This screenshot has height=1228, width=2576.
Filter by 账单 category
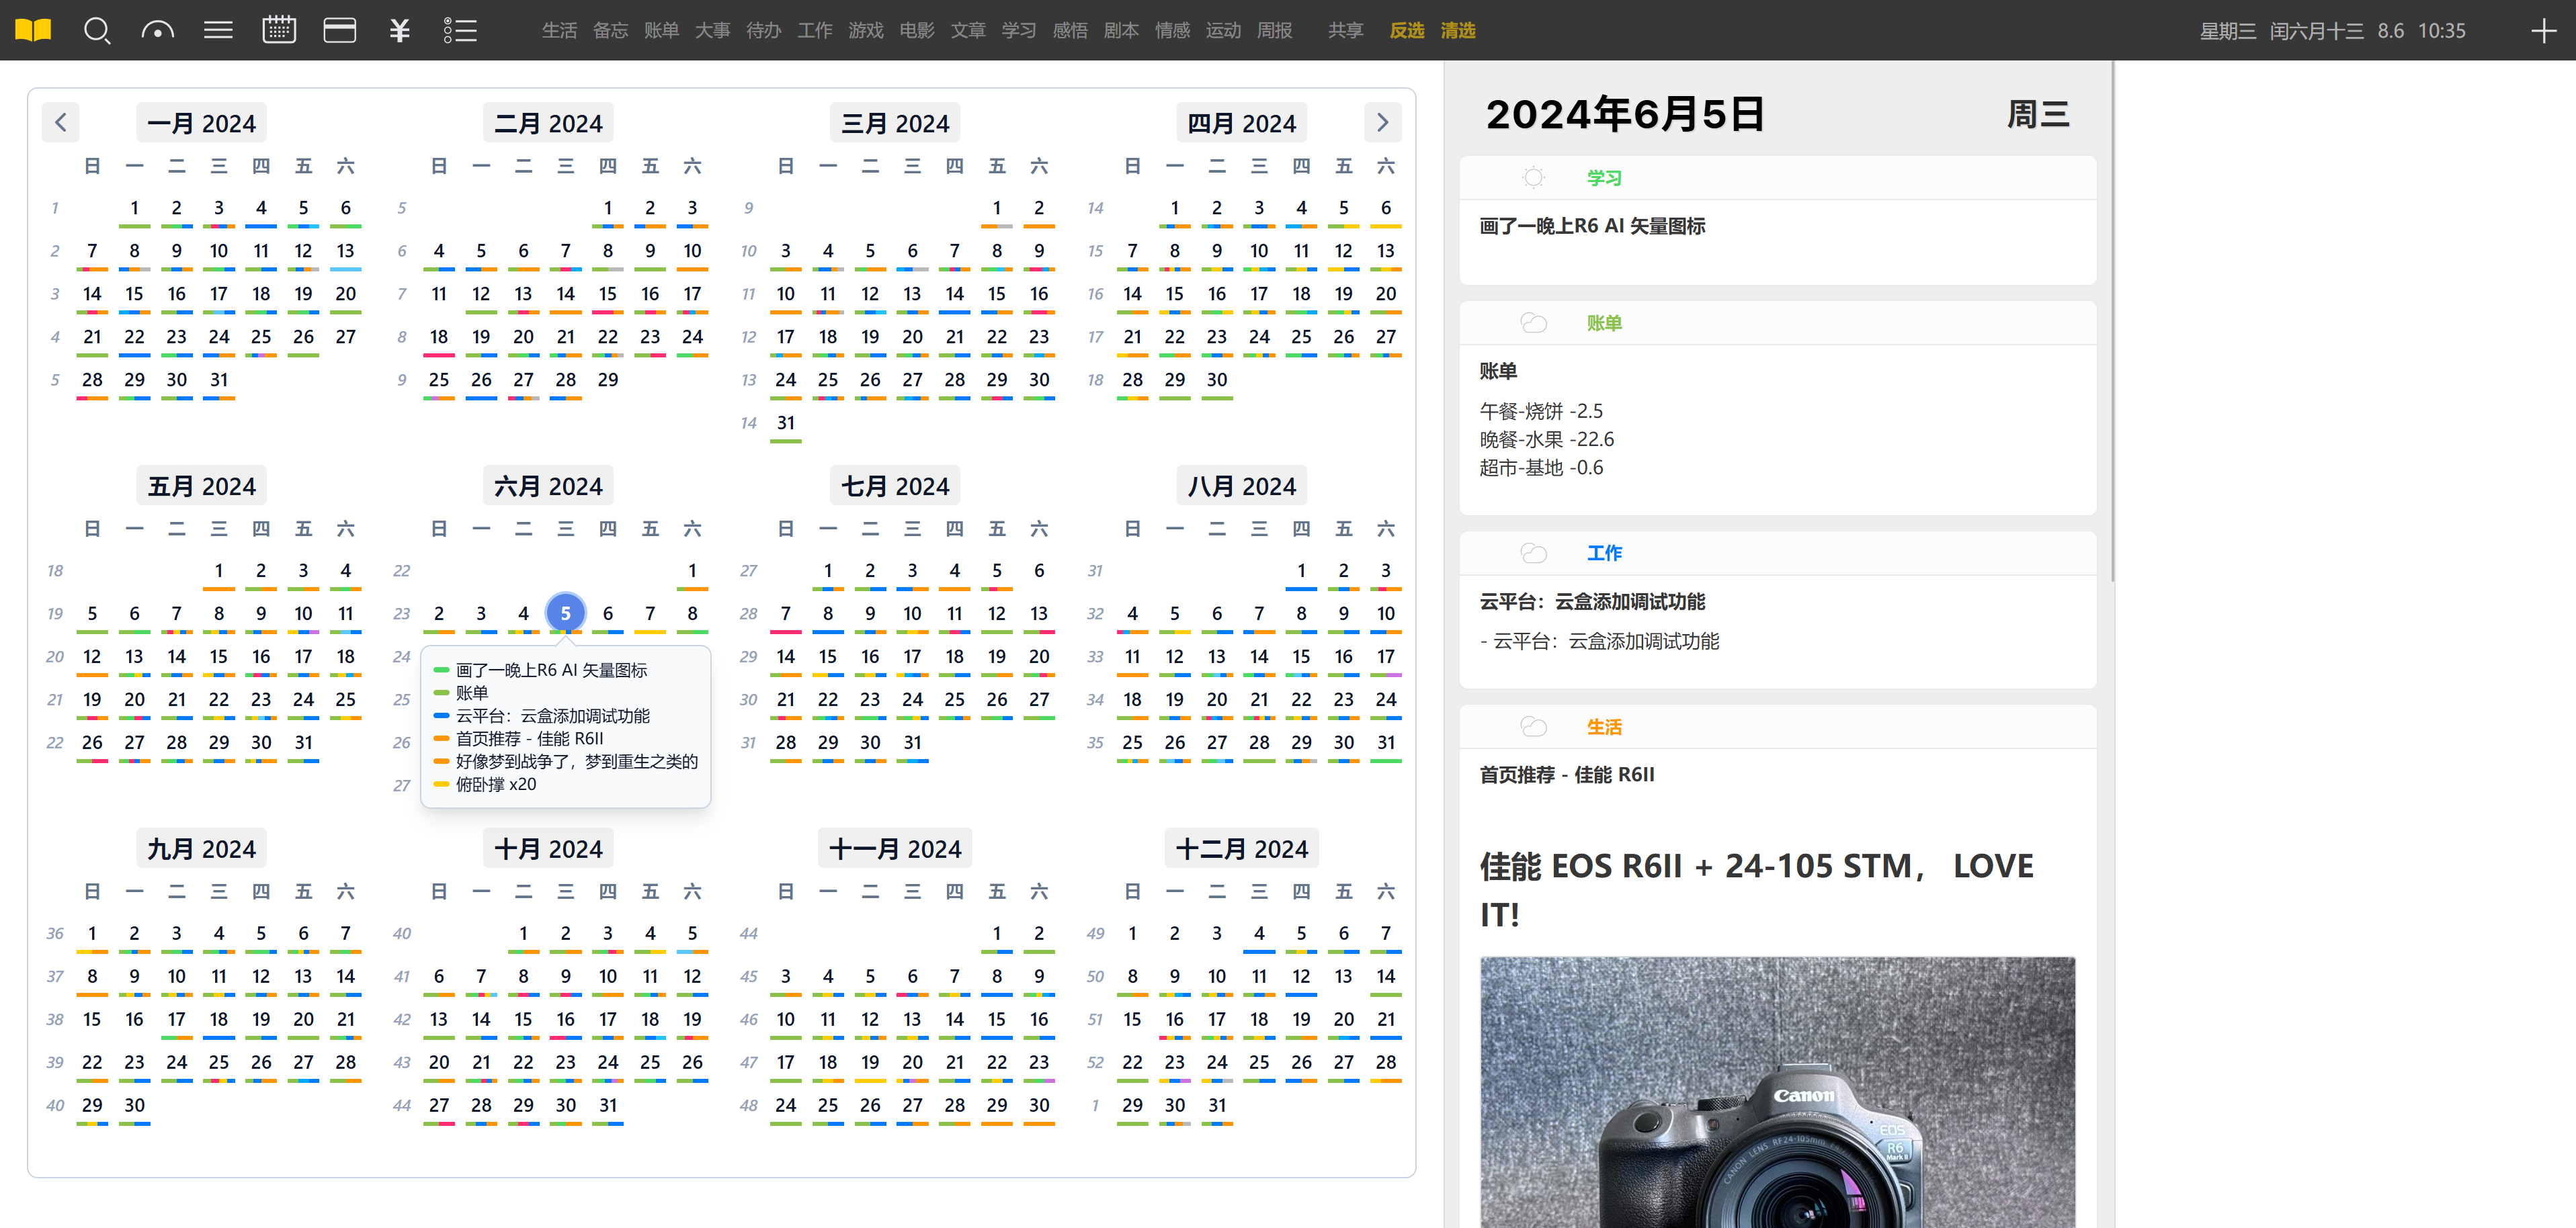pyautogui.click(x=661, y=30)
